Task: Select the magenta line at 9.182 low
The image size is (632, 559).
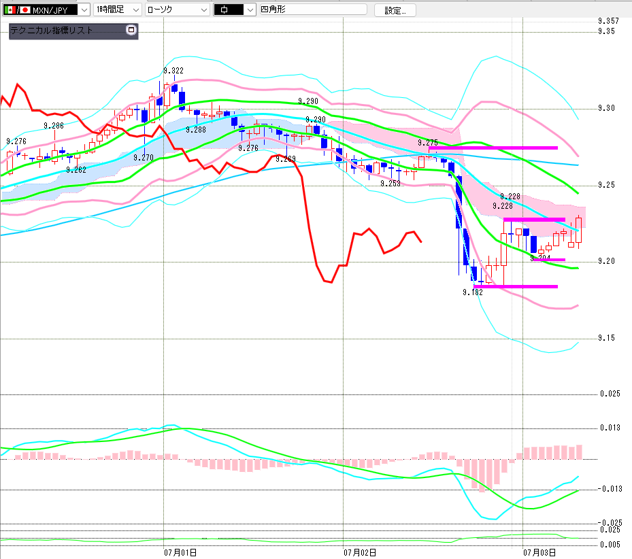Action: pyautogui.click(x=516, y=286)
